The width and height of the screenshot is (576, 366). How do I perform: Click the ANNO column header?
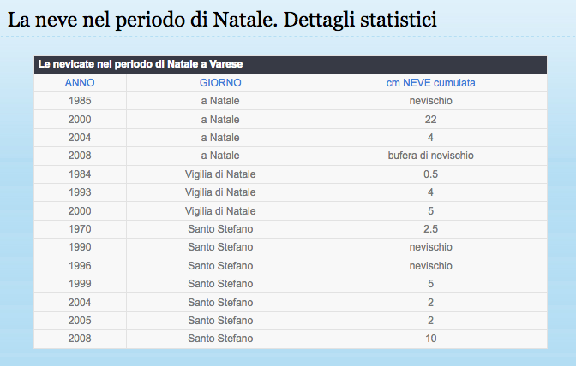[x=80, y=83]
